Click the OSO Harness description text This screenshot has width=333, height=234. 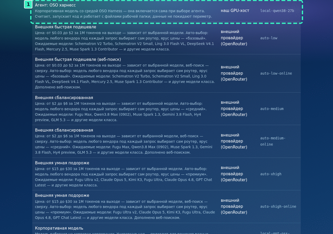(x=124, y=14)
